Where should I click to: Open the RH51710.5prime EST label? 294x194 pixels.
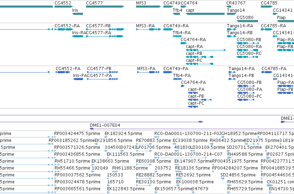click(72, 161)
